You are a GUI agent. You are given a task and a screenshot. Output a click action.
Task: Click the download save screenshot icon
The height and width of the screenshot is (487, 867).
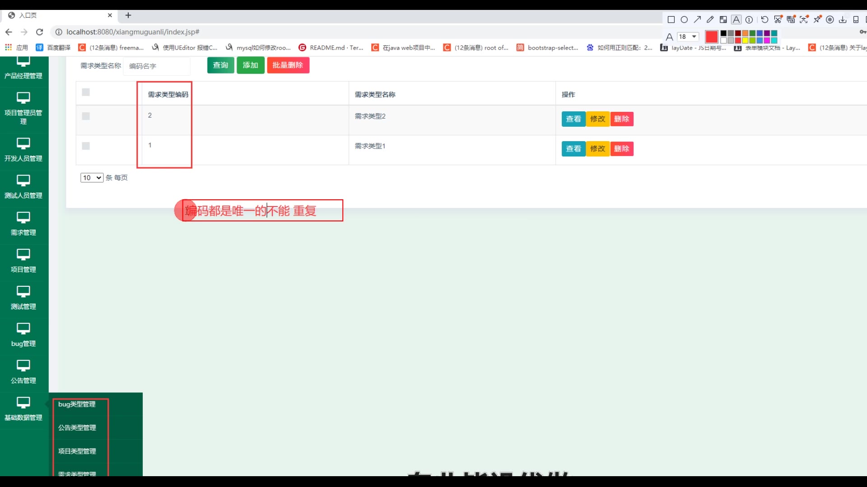[x=843, y=19]
